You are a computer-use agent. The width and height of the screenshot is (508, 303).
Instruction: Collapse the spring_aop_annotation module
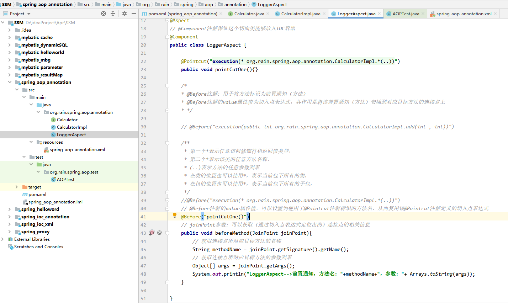click(x=10, y=82)
